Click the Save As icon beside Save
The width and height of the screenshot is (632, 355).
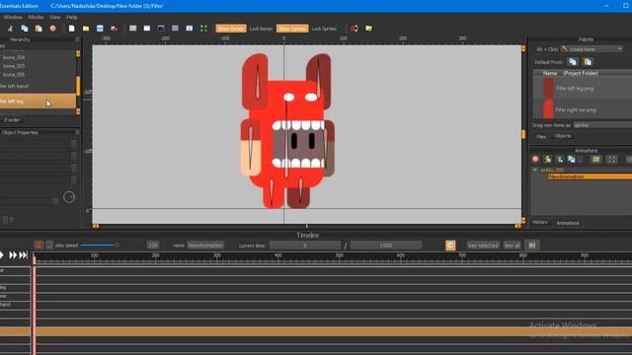[115, 29]
